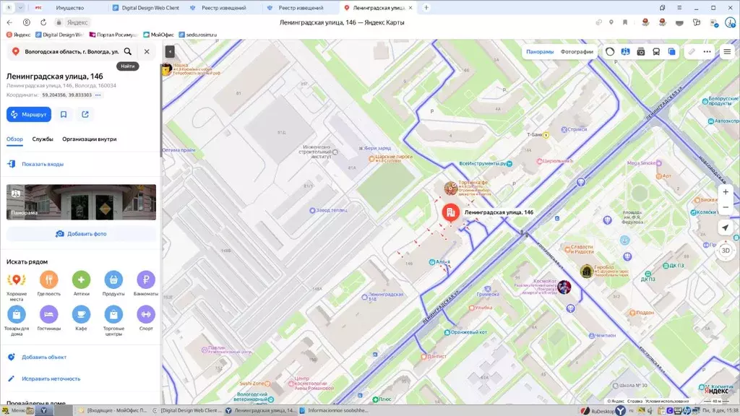This screenshot has width=740, height=416.
Task: Expand the coordinates three-dot options
Action: [x=98, y=95]
